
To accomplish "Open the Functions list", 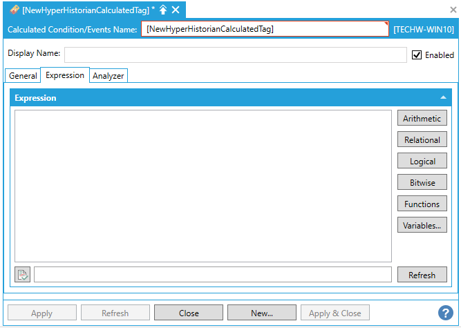I will pyautogui.click(x=422, y=204).
